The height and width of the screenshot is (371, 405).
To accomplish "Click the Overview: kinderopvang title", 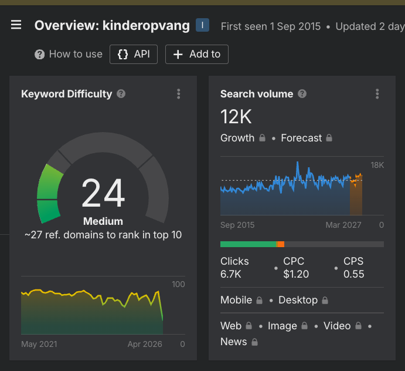I will click(112, 25).
